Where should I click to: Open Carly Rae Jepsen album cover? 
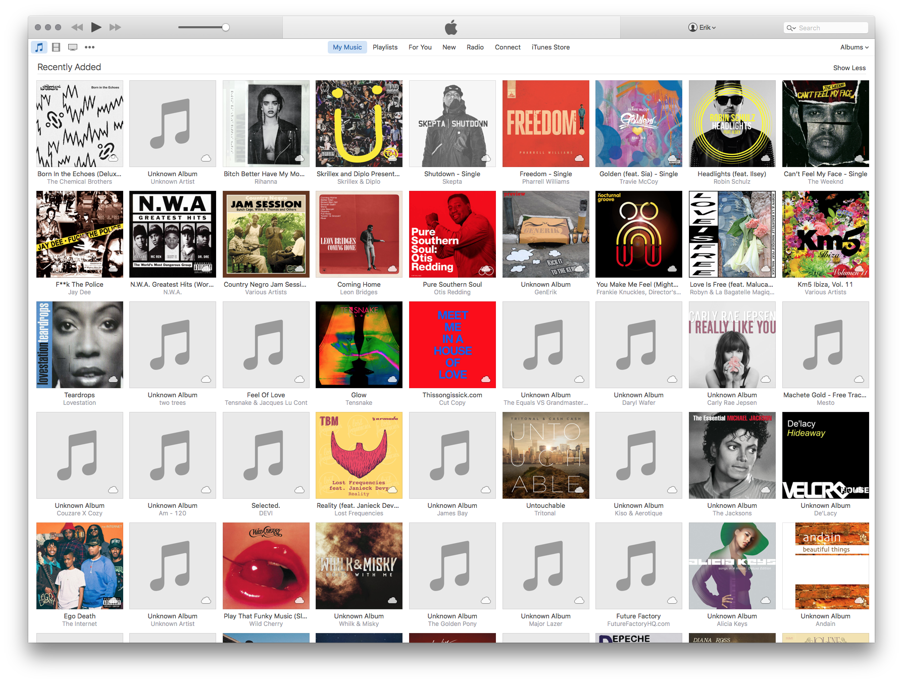point(732,345)
